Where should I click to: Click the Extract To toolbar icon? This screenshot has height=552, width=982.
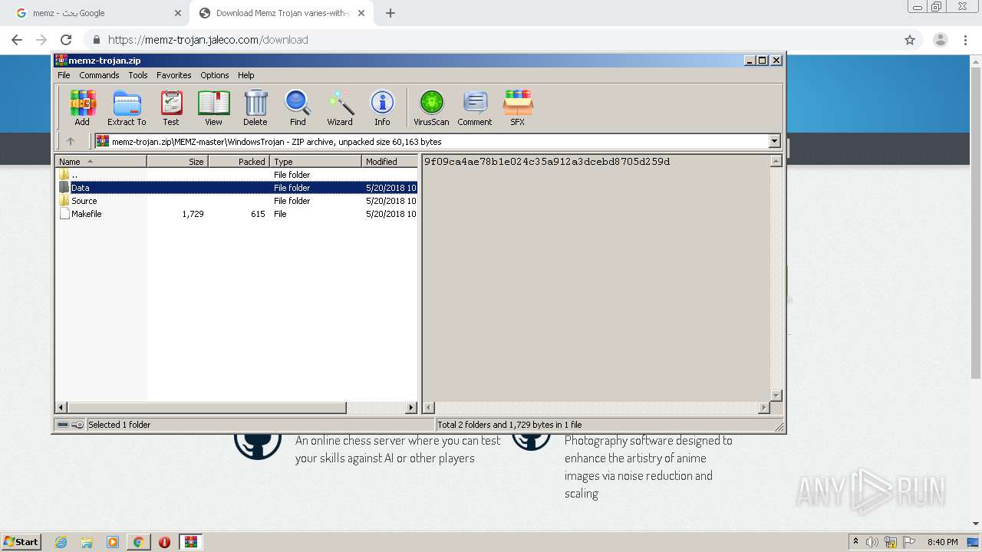coord(127,107)
